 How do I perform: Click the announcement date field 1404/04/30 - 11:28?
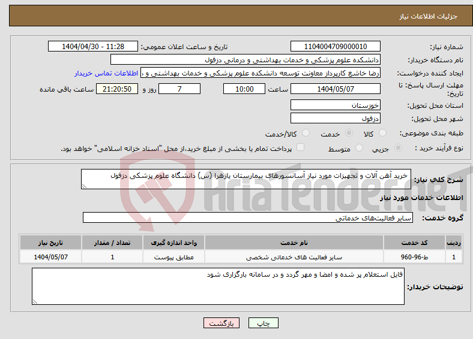[x=93, y=46]
